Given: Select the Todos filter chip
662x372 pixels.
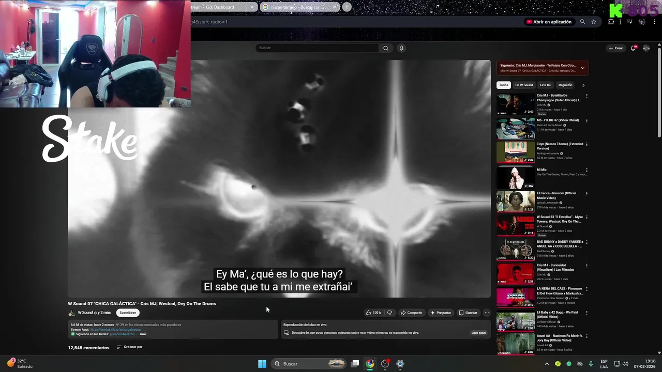Looking at the screenshot, I should click(504, 85).
